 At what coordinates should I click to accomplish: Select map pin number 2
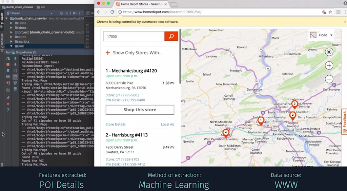click(x=292, y=116)
